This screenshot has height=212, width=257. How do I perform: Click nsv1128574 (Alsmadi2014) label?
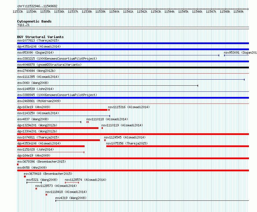(x=85, y=180)
